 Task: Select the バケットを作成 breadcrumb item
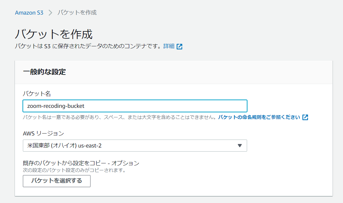click(77, 13)
